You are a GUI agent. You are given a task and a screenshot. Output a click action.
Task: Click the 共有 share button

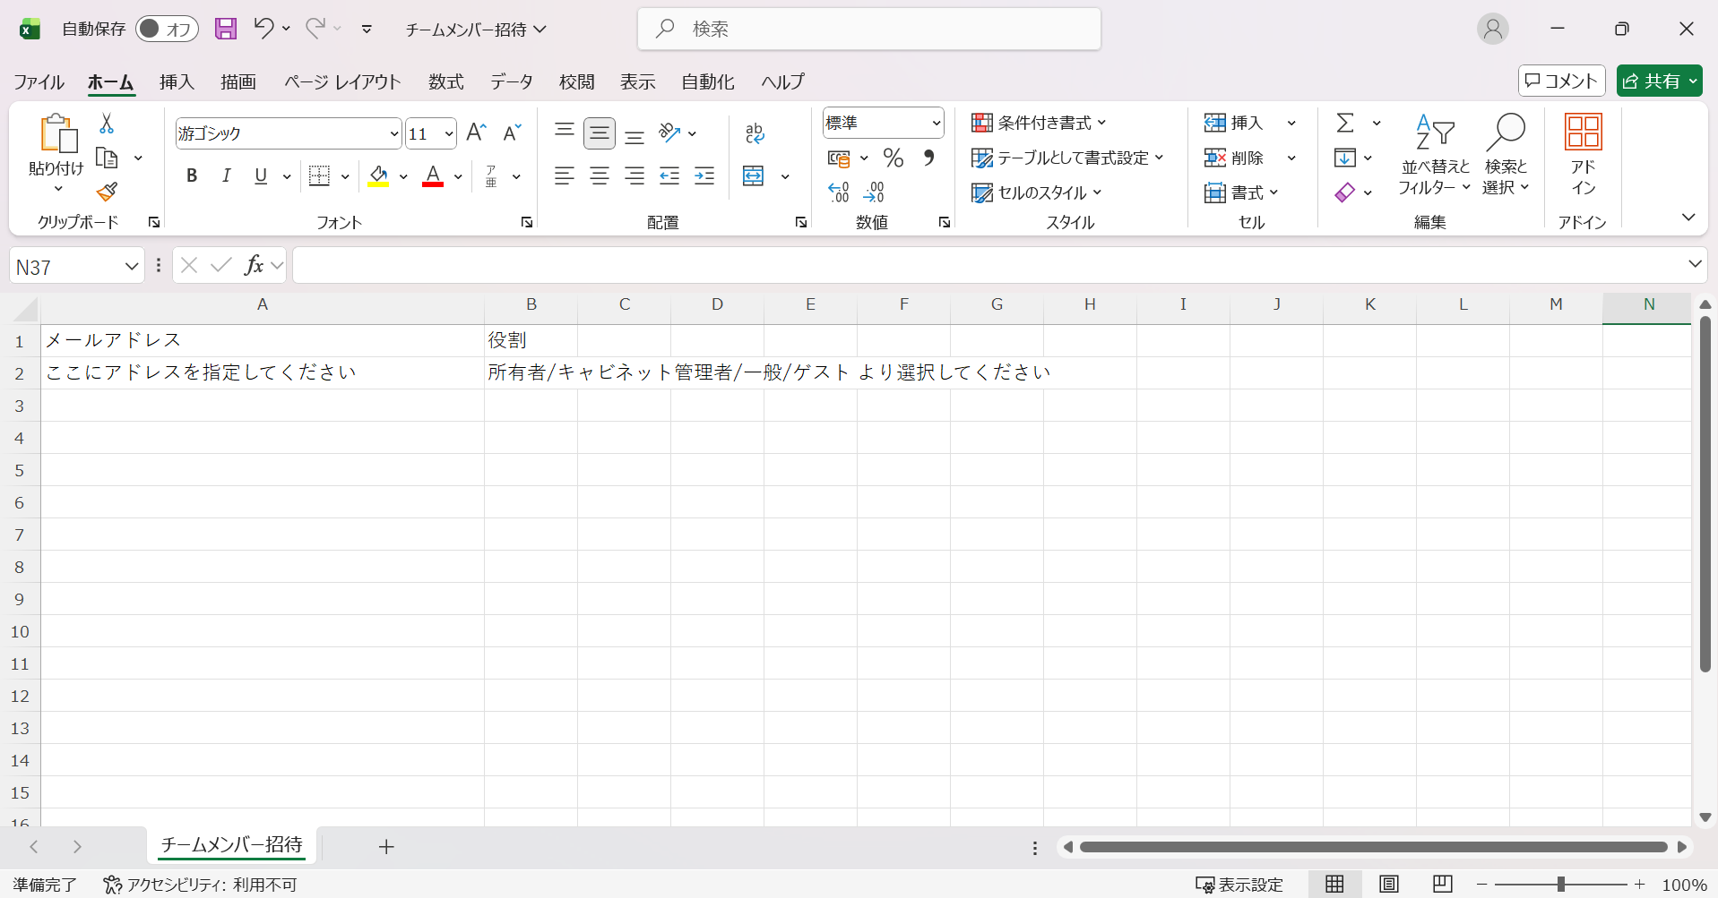coord(1659,81)
